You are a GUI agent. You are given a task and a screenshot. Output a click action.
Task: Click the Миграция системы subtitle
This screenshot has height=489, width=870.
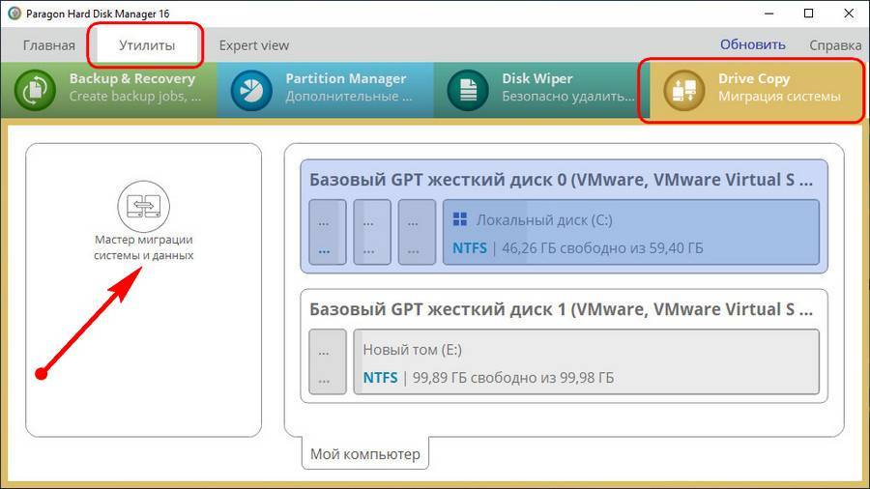coord(779,97)
